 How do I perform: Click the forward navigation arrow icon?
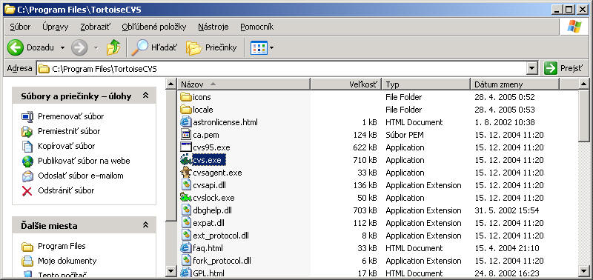pyautogui.click(x=79, y=47)
